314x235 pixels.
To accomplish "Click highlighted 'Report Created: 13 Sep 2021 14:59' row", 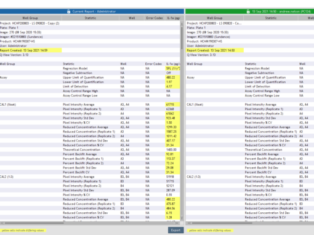I will pyautogui.click(x=31, y=50).
